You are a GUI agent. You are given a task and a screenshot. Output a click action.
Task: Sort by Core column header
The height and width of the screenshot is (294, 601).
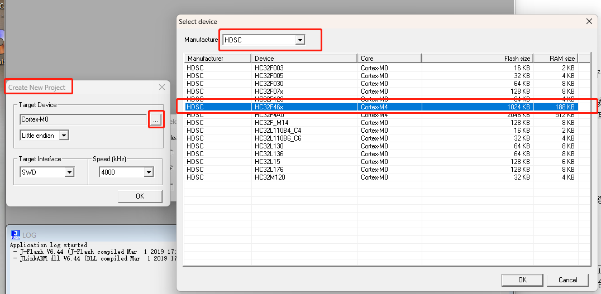(389, 59)
